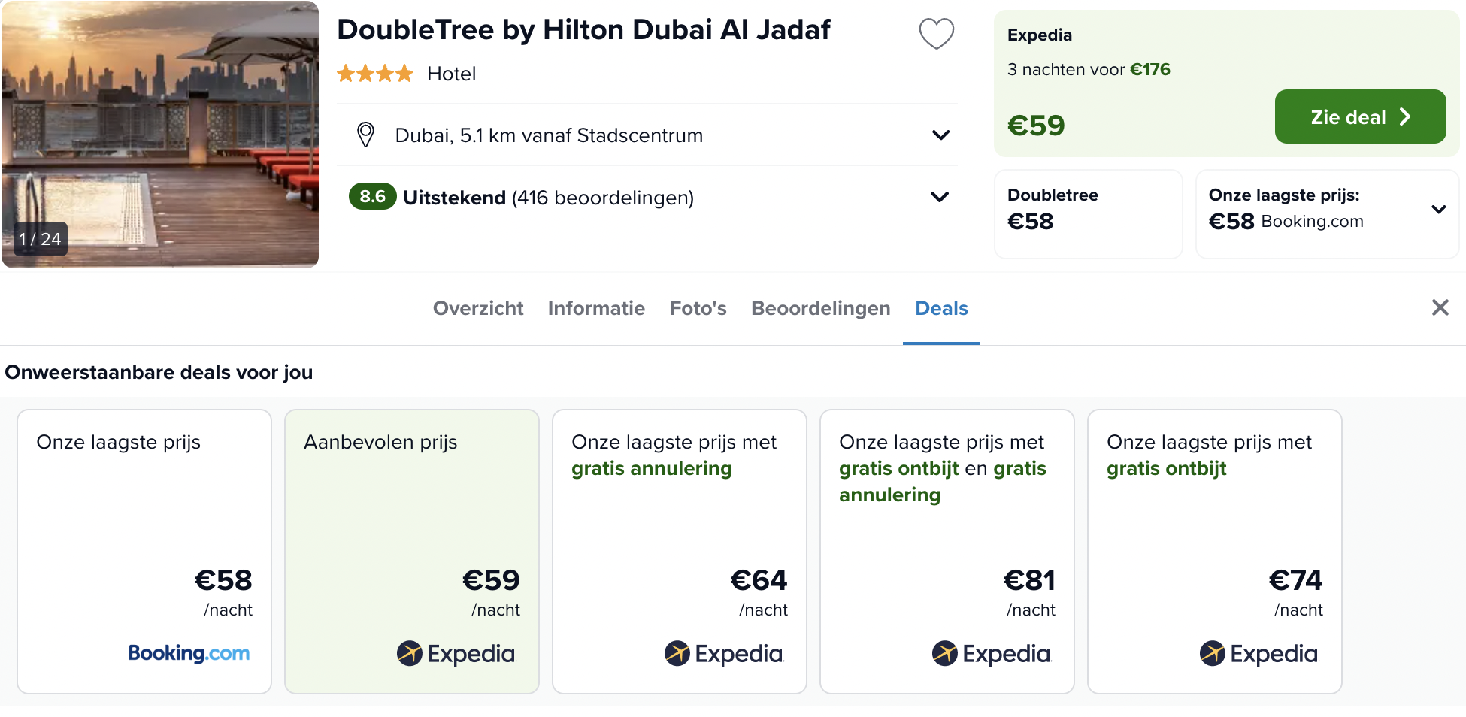
Task: Save hotel with the heart icon
Action: [x=936, y=34]
